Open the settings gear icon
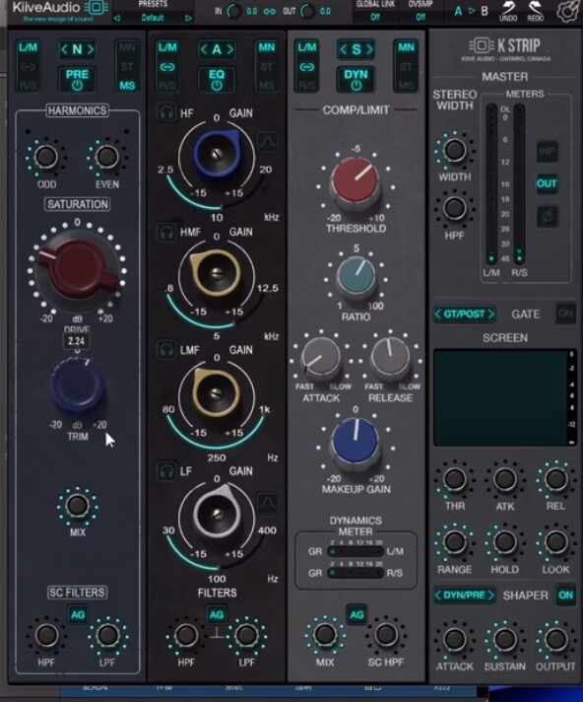This screenshot has width=583, height=702. pos(568,11)
